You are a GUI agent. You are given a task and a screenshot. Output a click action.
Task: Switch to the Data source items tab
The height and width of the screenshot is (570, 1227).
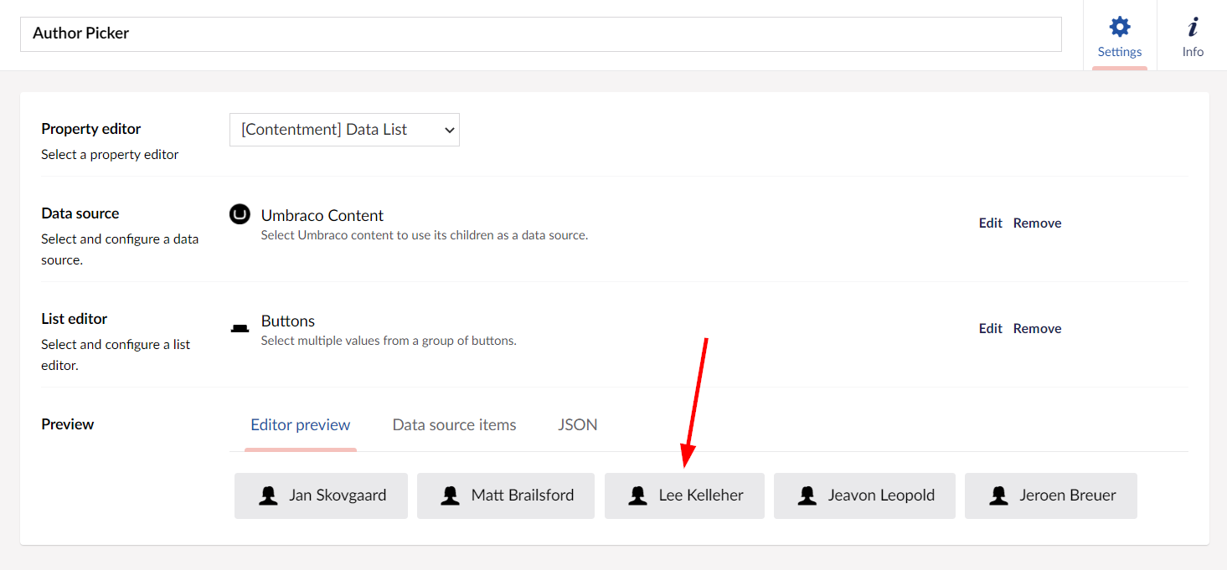[454, 425]
